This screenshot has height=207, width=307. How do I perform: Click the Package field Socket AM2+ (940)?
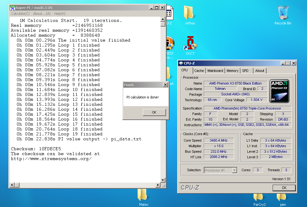point(235,94)
